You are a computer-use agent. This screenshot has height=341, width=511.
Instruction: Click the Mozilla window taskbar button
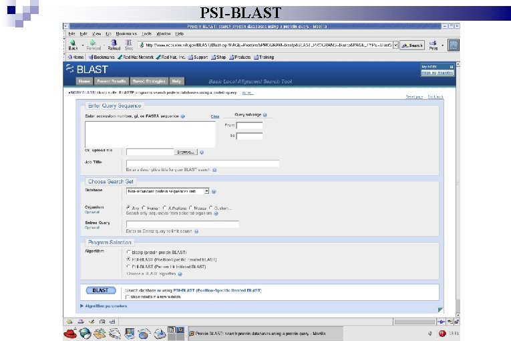(x=265, y=334)
